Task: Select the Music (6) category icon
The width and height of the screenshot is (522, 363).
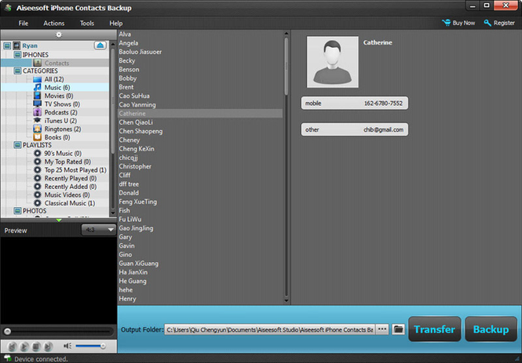Action: pyautogui.click(x=38, y=88)
